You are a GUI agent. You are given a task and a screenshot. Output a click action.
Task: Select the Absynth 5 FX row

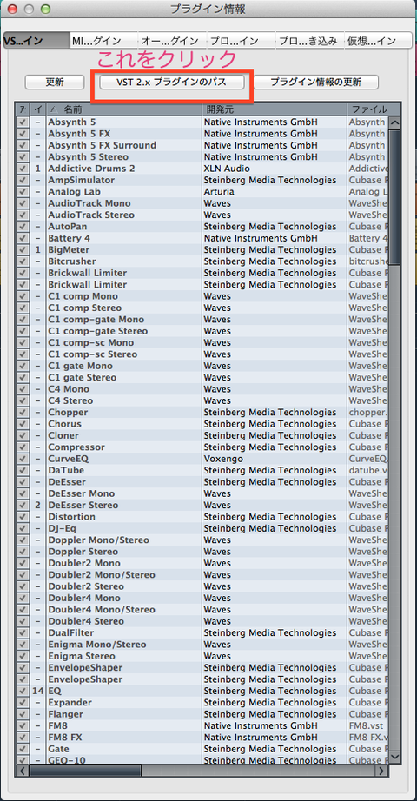203,134
